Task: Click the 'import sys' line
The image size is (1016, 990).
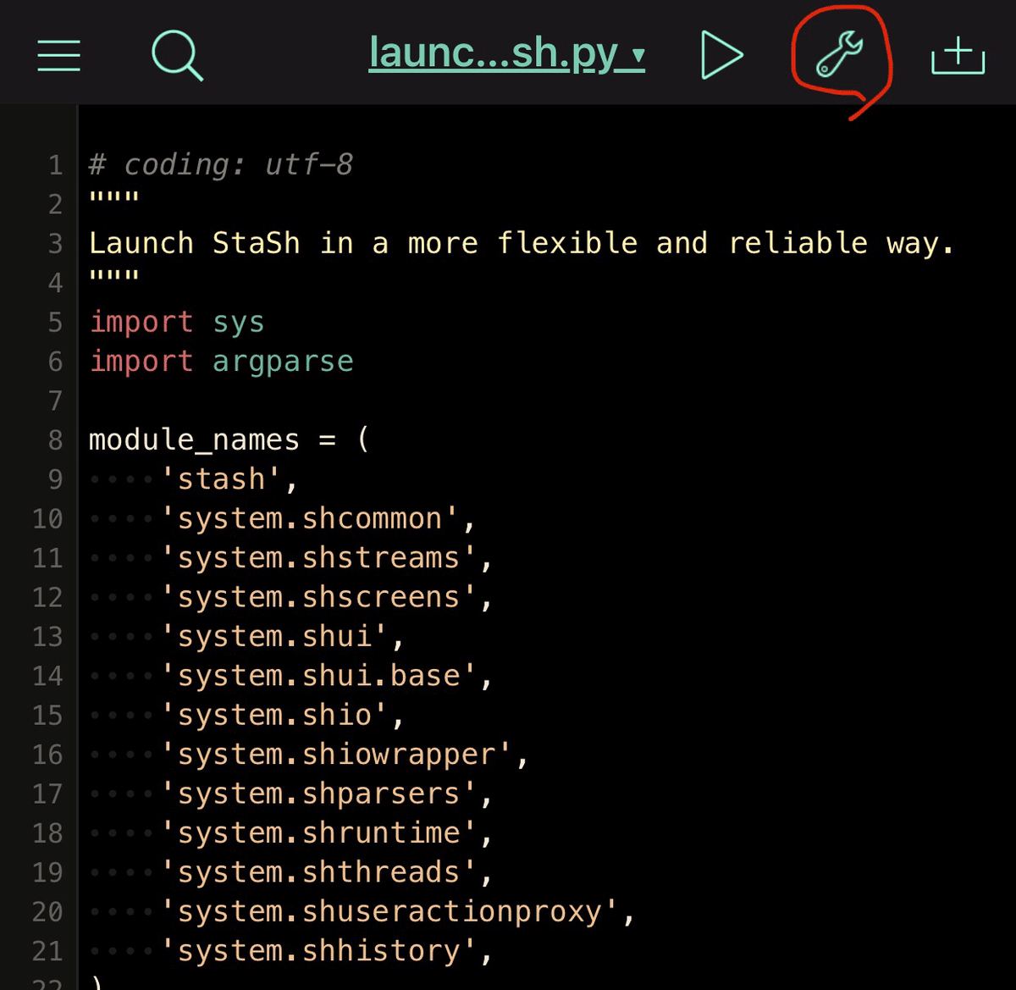Action: 177,322
